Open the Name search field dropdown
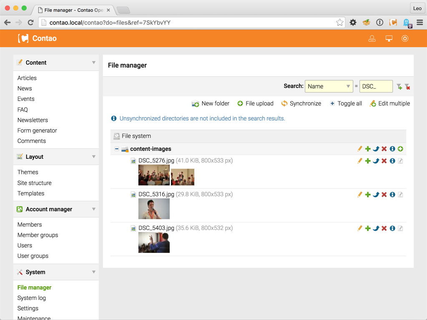Image resolution: width=427 pixels, height=320 pixels. pyautogui.click(x=329, y=86)
